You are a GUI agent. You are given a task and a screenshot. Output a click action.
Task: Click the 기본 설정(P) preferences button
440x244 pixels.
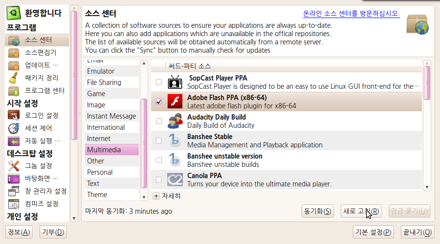(373, 232)
